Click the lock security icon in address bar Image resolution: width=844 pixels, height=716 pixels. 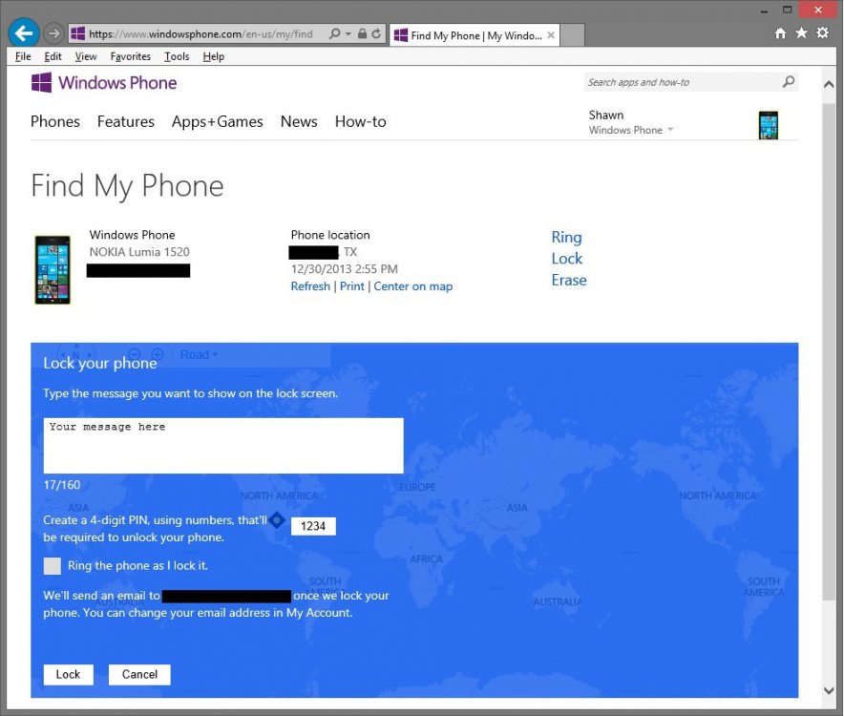pos(362,34)
